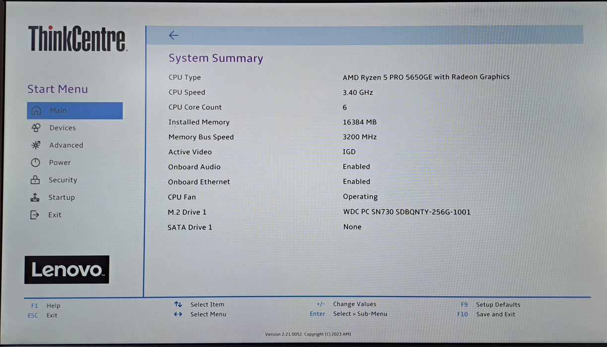Click the 3.40 GHz value
Viewport: 607px width, 347px height.
(x=358, y=92)
